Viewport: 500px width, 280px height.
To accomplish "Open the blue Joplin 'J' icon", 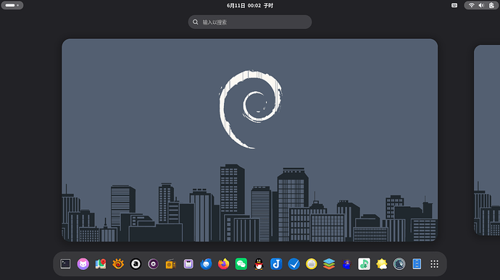I will [x=276, y=264].
